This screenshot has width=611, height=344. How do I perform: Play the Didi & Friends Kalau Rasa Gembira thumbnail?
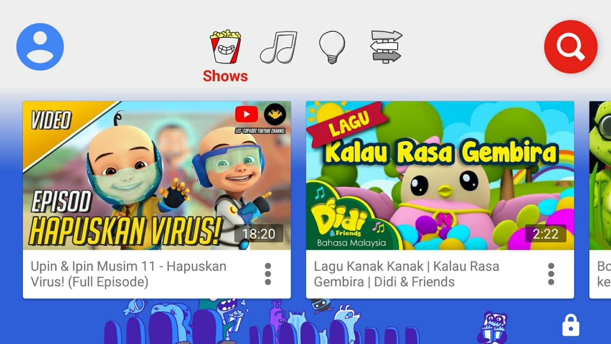(x=440, y=175)
